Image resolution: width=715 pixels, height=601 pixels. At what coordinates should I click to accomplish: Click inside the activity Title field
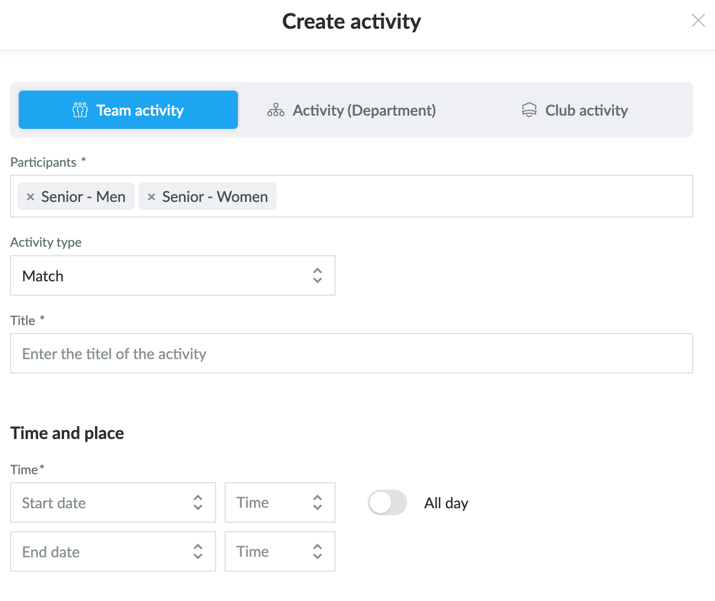[x=352, y=353]
